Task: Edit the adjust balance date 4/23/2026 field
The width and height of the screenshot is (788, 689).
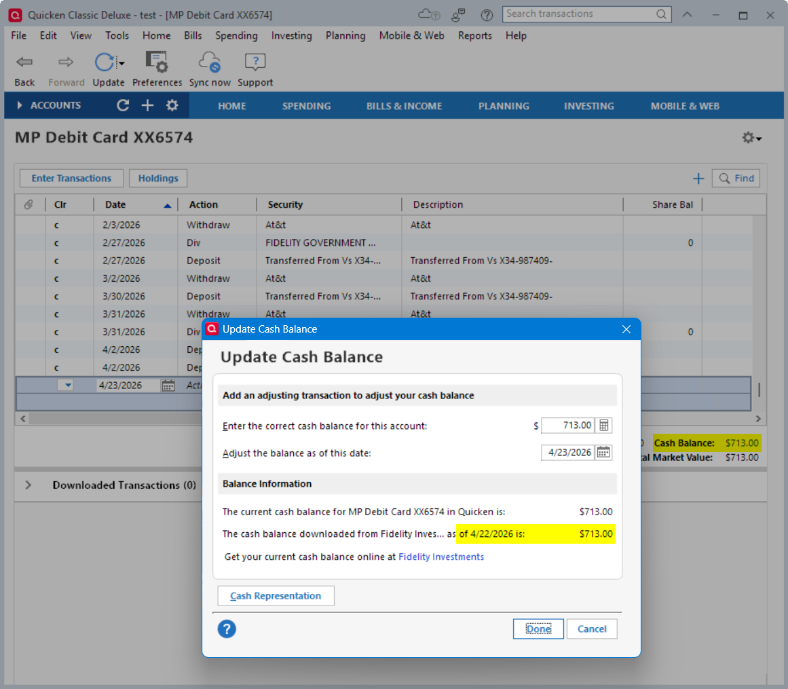Action: pyautogui.click(x=568, y=453)
